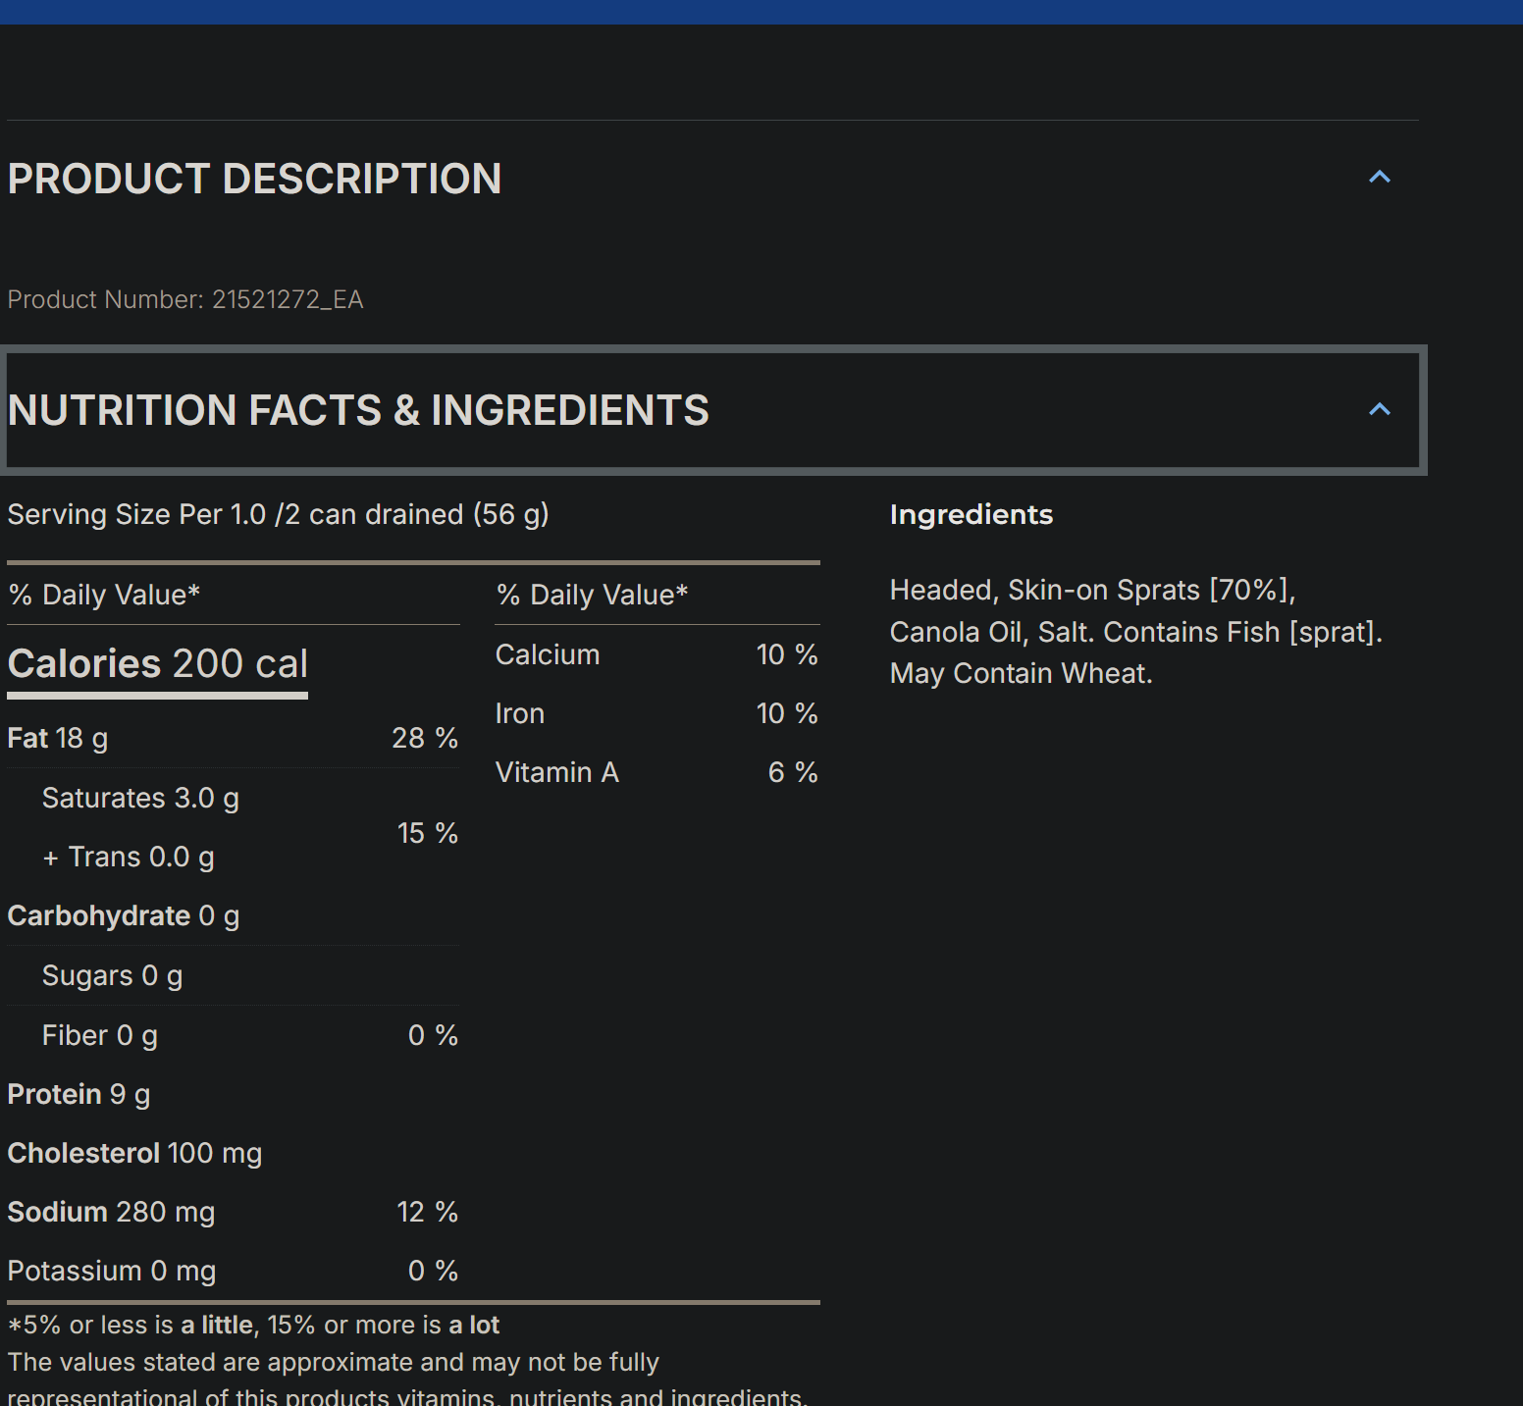Click the Fiber 0 g row

coord(233,1035)
